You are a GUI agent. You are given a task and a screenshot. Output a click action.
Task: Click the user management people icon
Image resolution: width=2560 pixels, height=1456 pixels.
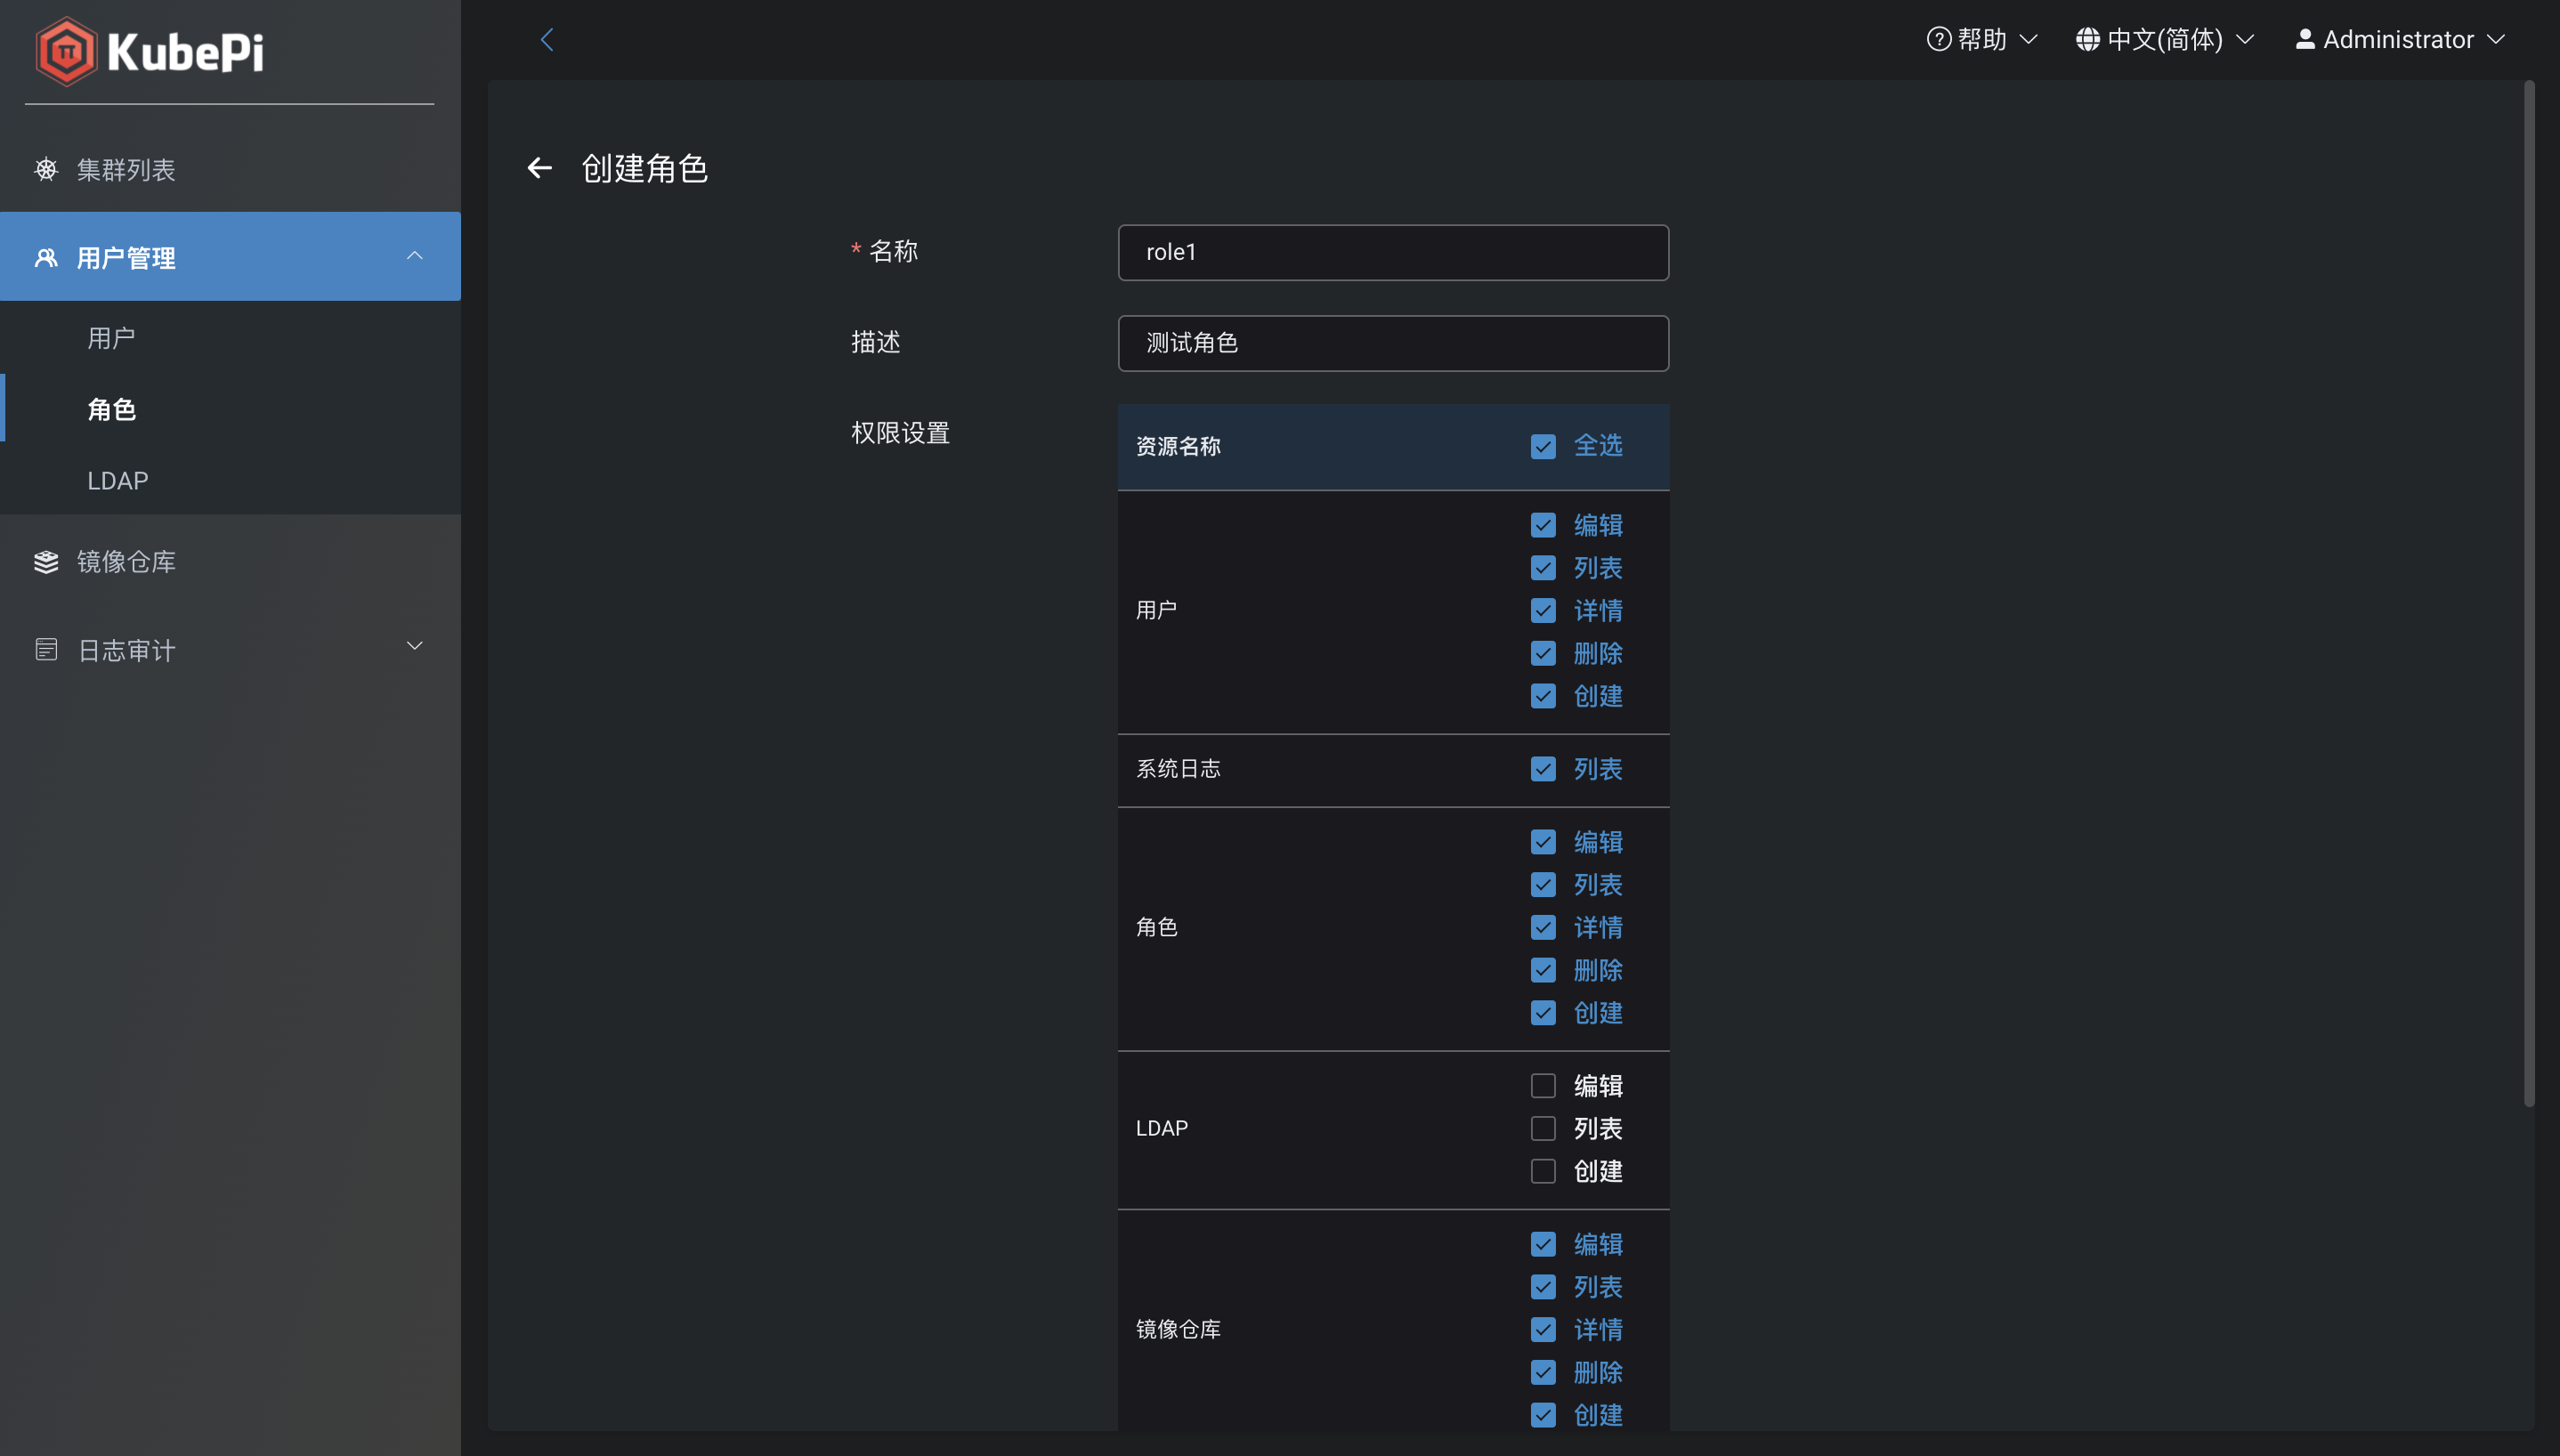46,258
